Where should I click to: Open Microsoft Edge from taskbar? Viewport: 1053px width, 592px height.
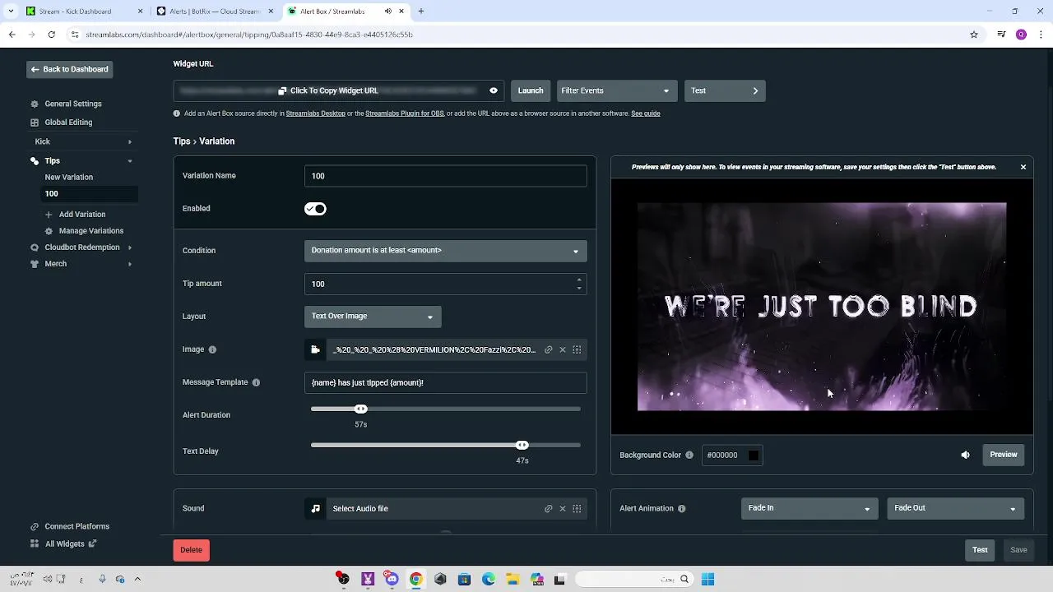click(x=488, y=580)
